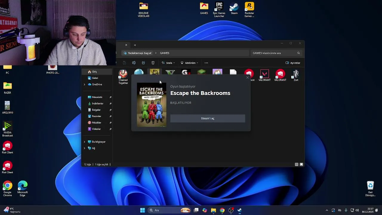Screen dimensions: 382x215
Task: Click the Paste icon in Explorer toolbar
Action: 124,63
